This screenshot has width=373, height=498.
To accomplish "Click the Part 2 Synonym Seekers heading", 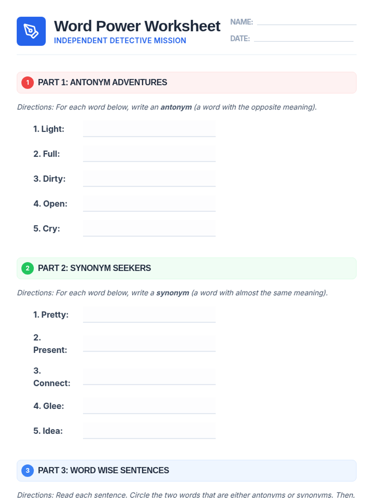I will 94,268.
